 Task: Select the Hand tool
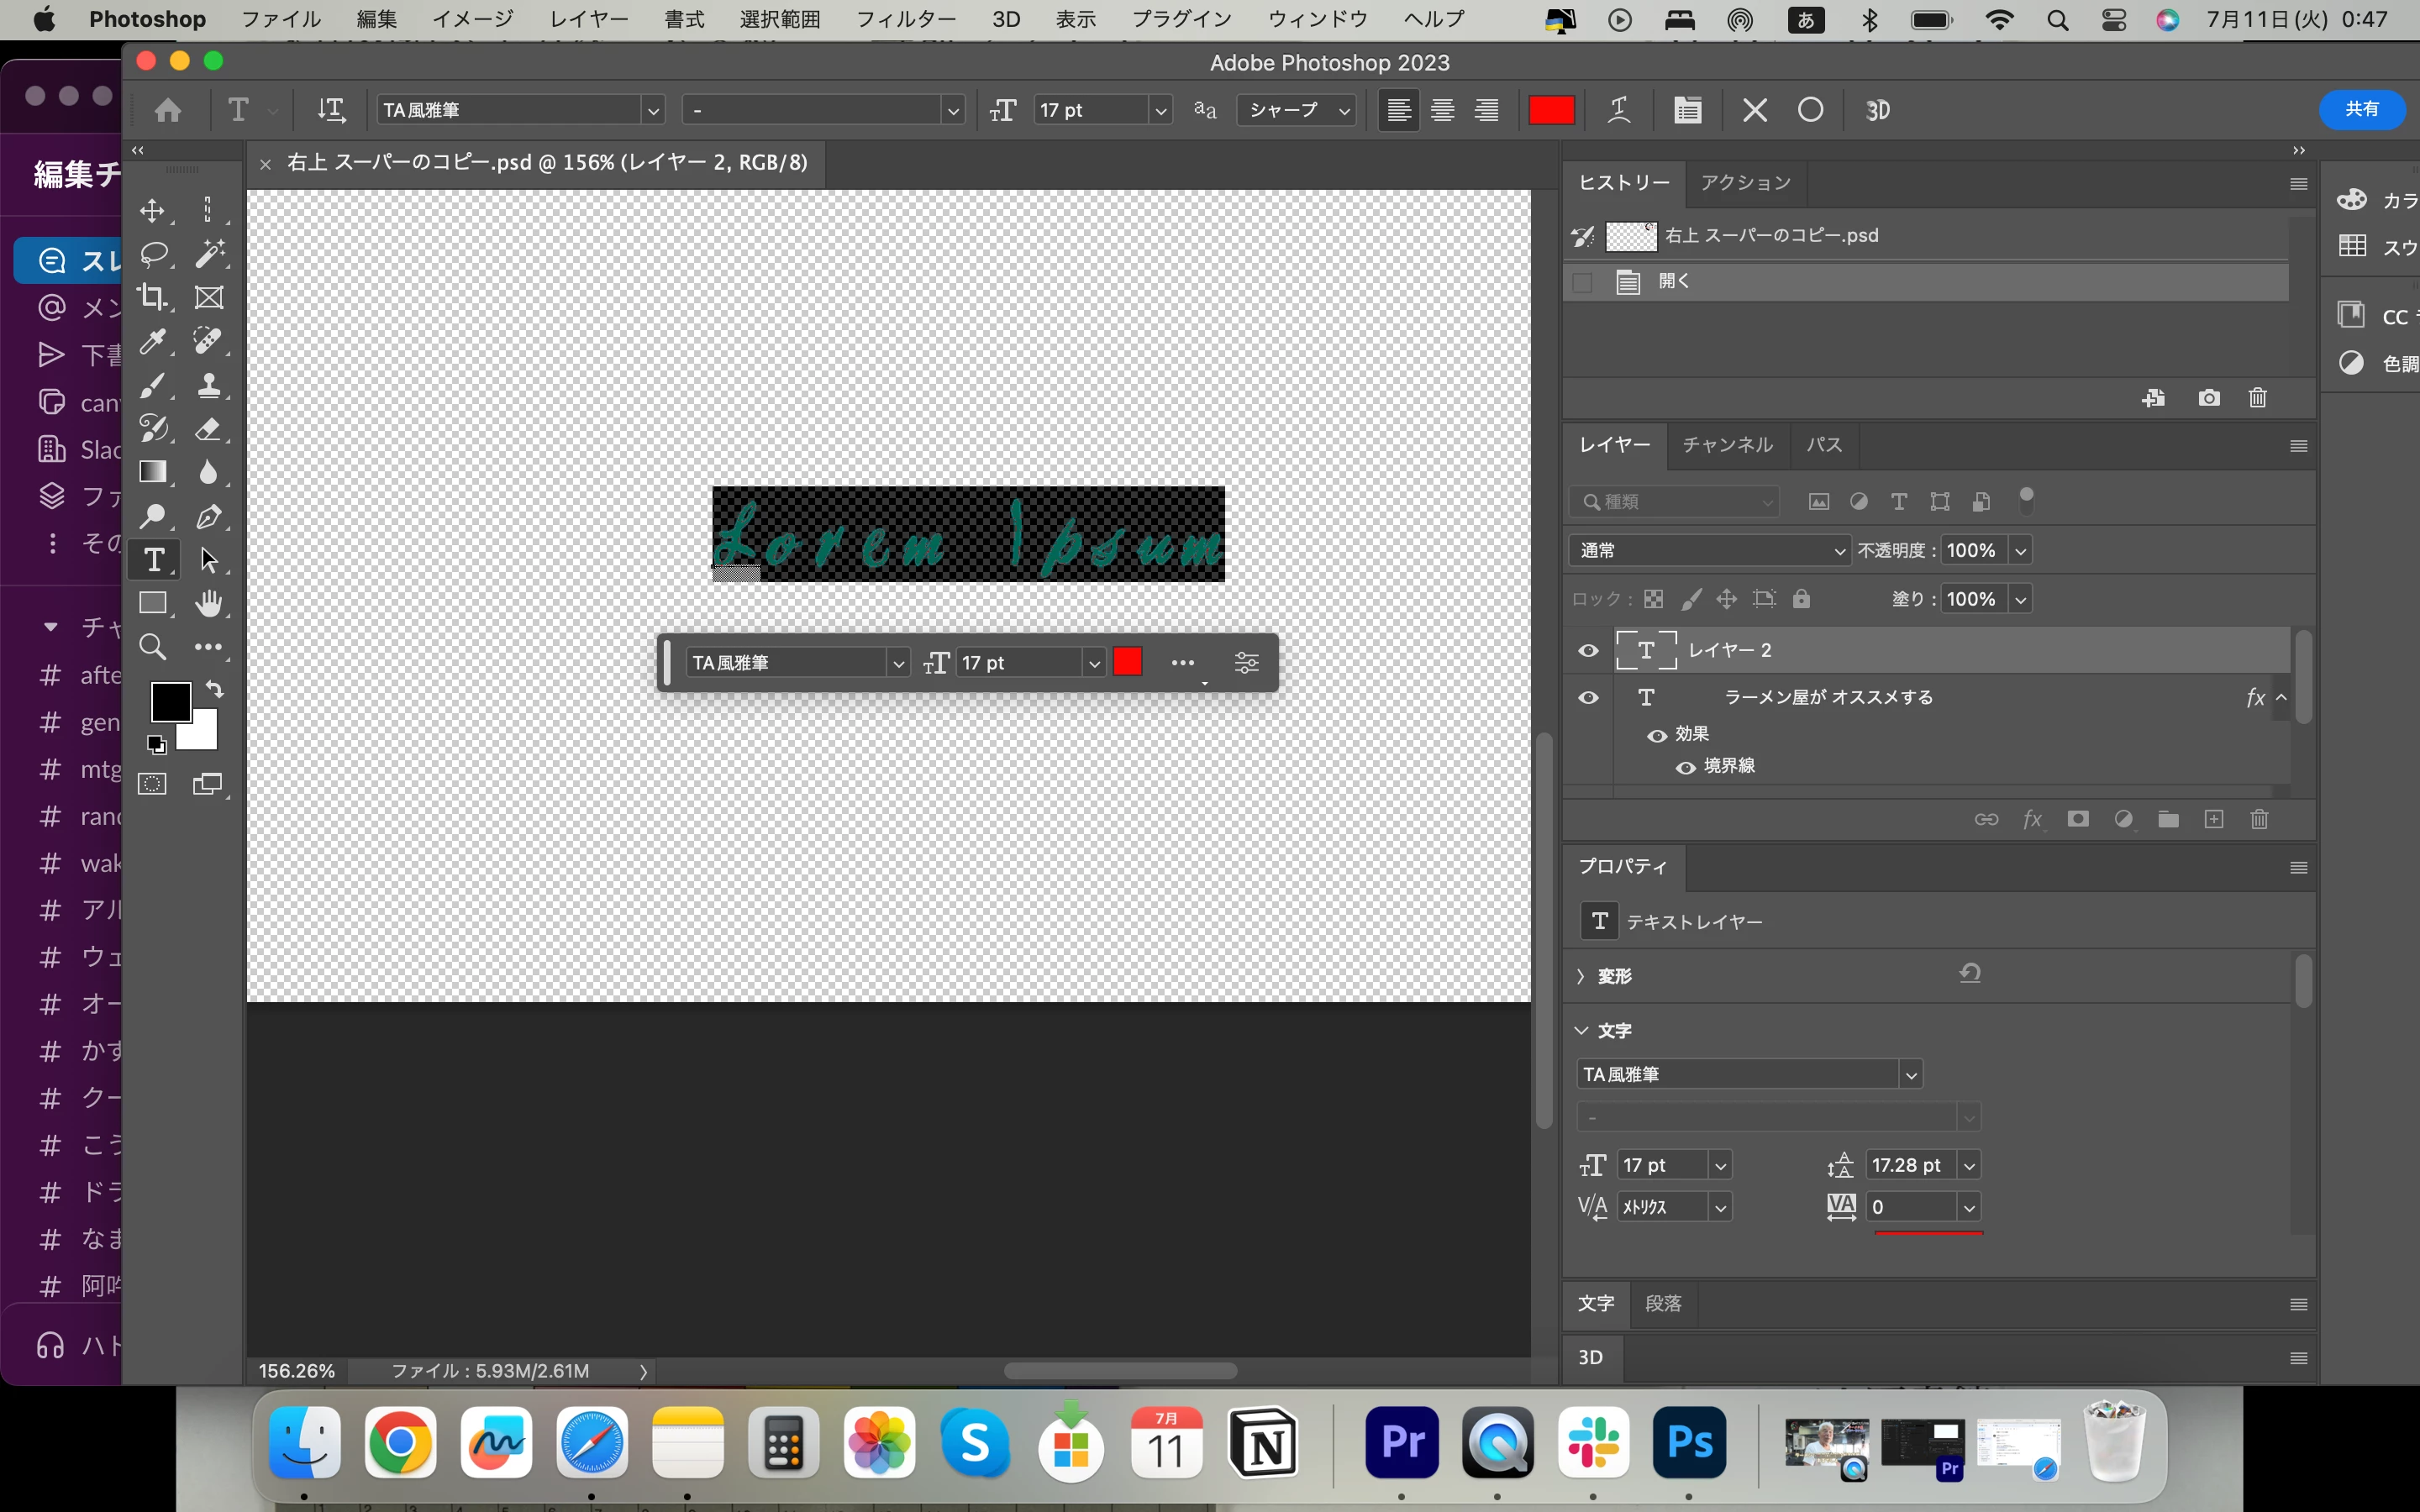click(208, 603)
